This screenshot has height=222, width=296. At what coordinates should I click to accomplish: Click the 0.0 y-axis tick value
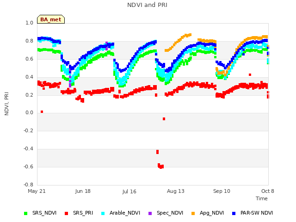coord(29,113)
